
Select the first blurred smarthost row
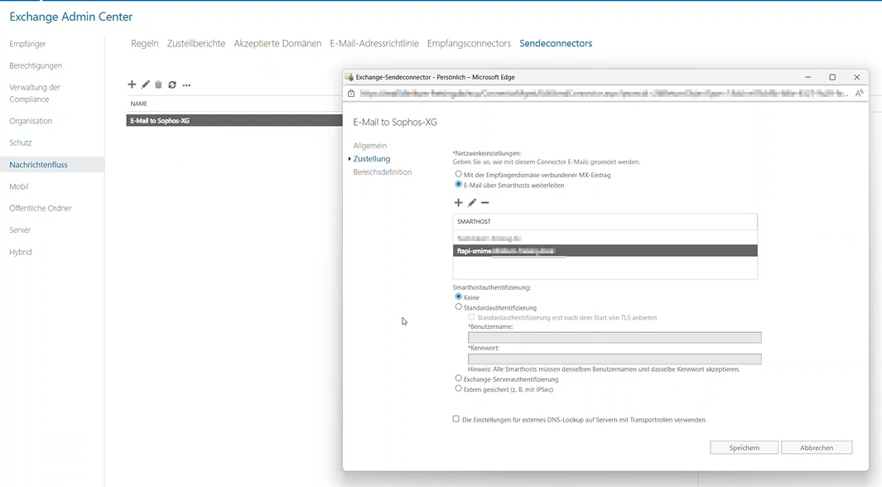[x=605, y=239]
